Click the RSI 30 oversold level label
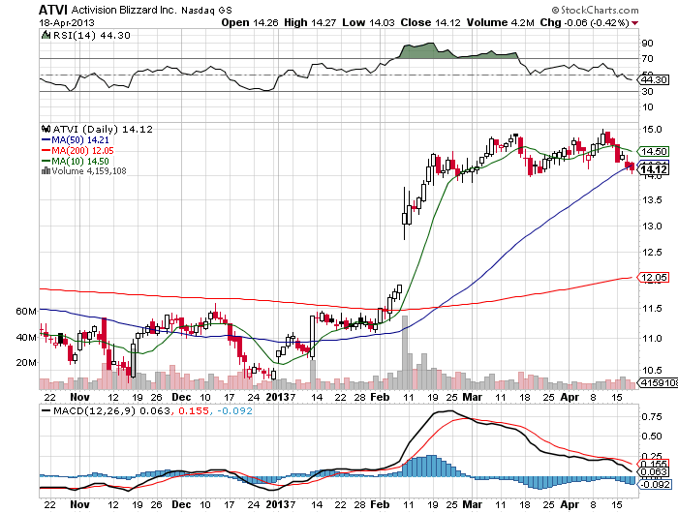The width and height of the screenshot is (678, 513). [x=647, y=91]
